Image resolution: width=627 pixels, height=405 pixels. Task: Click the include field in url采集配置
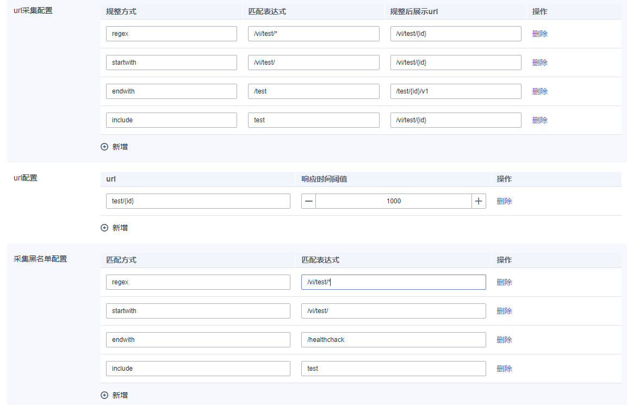pos(171,120)
